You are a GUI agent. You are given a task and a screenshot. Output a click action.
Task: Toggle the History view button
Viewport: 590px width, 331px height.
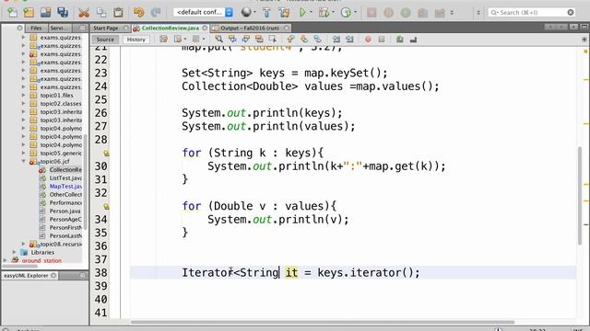(x=136, y=40)
